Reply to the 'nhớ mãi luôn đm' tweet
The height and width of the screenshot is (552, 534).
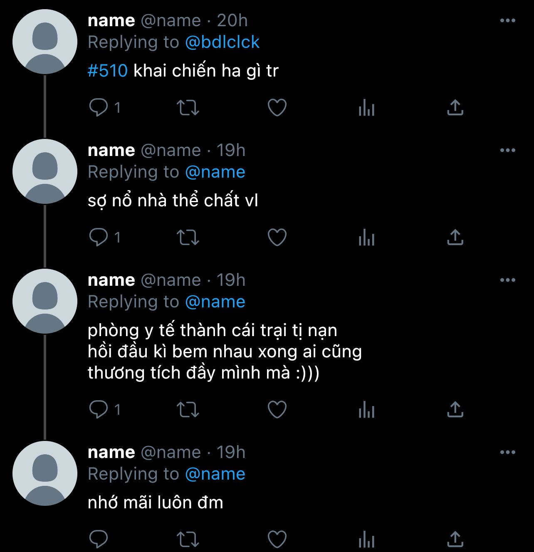click(x=99, y=540)
